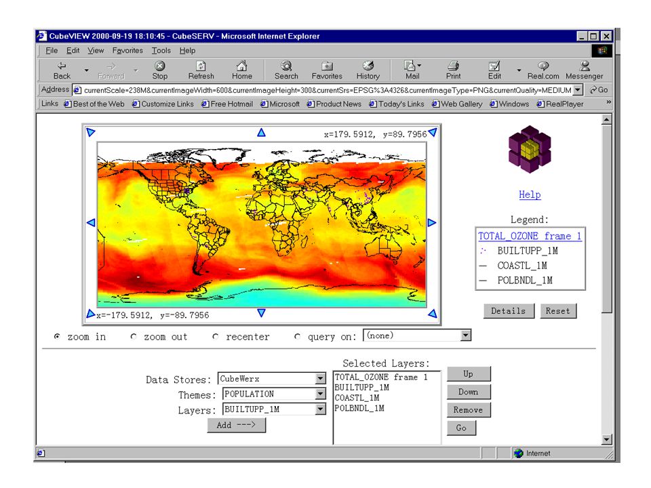Click the Reset button

click(x=558, y=311)
